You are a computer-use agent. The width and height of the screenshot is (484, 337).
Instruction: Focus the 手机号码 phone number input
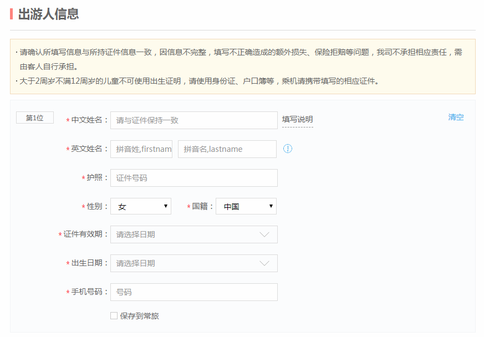pos(193,292)
